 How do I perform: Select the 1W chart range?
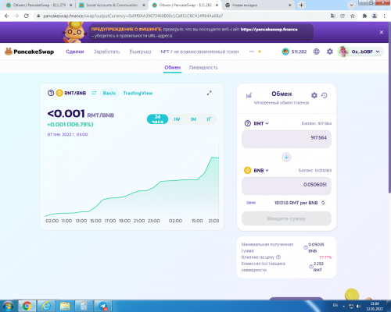(177, 119)
